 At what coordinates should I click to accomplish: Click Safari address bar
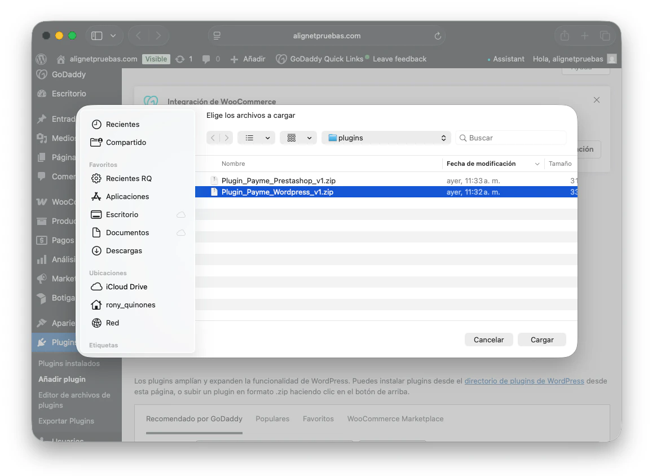click(327, 36)
